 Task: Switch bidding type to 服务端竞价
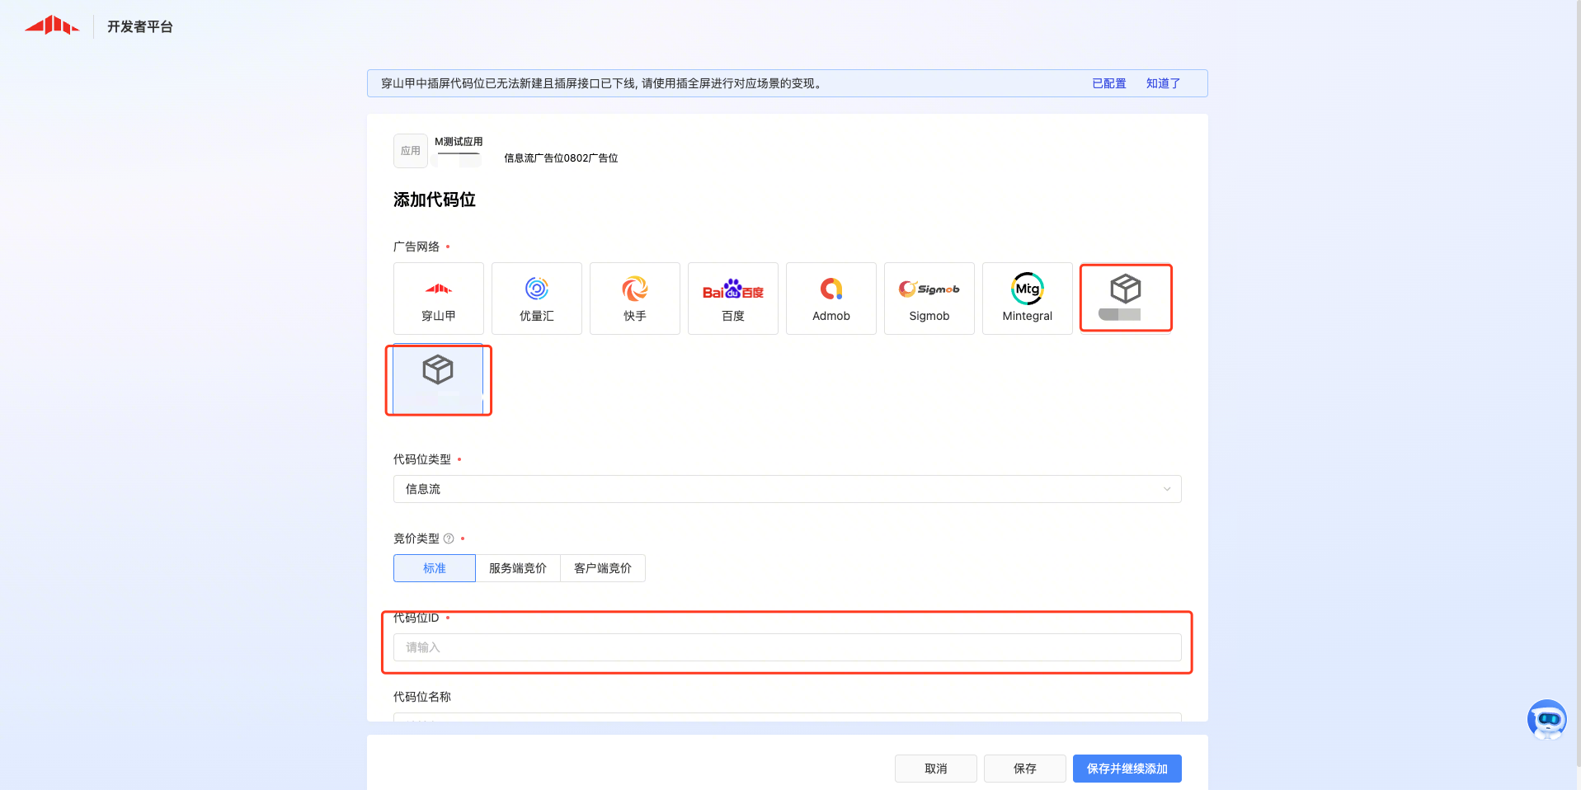point(518,568)
